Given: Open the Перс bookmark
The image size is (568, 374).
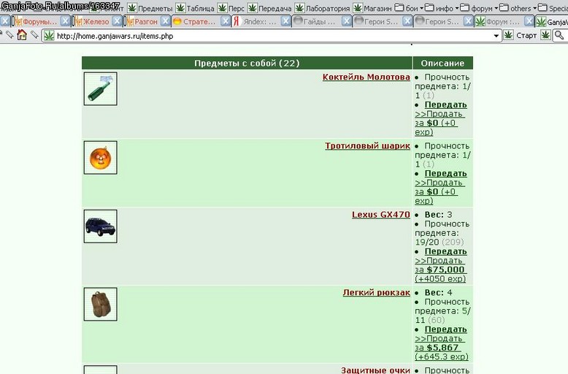Looking at the screenshot, I should coord(231,8).
